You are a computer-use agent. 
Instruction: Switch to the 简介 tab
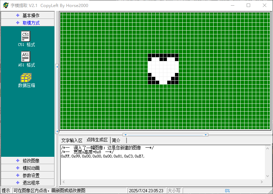click(x=116, y=140)
